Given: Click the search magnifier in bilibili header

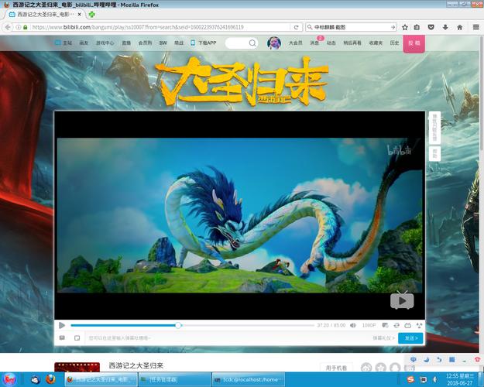Looking at the screenshot, I should pyautogui.click(x=252, y=43).
